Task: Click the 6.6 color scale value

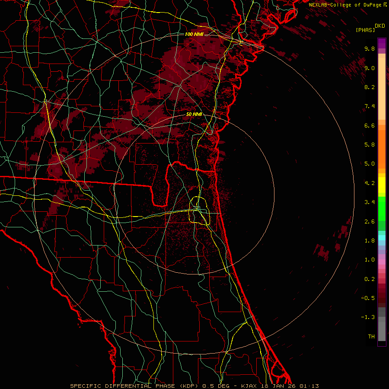Action: point(370,125)
